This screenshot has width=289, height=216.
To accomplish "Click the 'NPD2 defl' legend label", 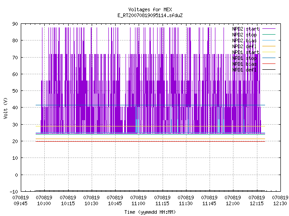I will pos(244,46).
